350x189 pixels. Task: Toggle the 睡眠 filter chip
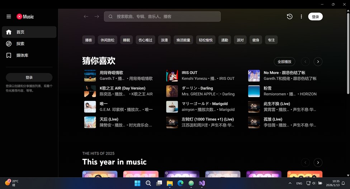(126, 40)
